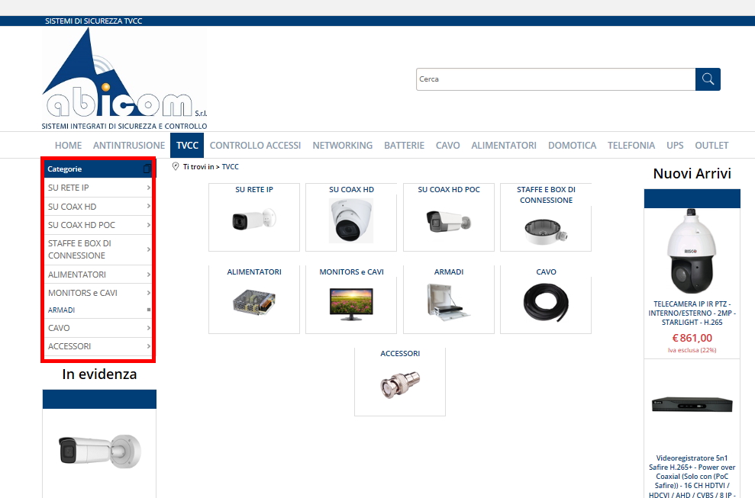
Task: Open bullet camera image under In evidenza
Action: click(100, 451)
